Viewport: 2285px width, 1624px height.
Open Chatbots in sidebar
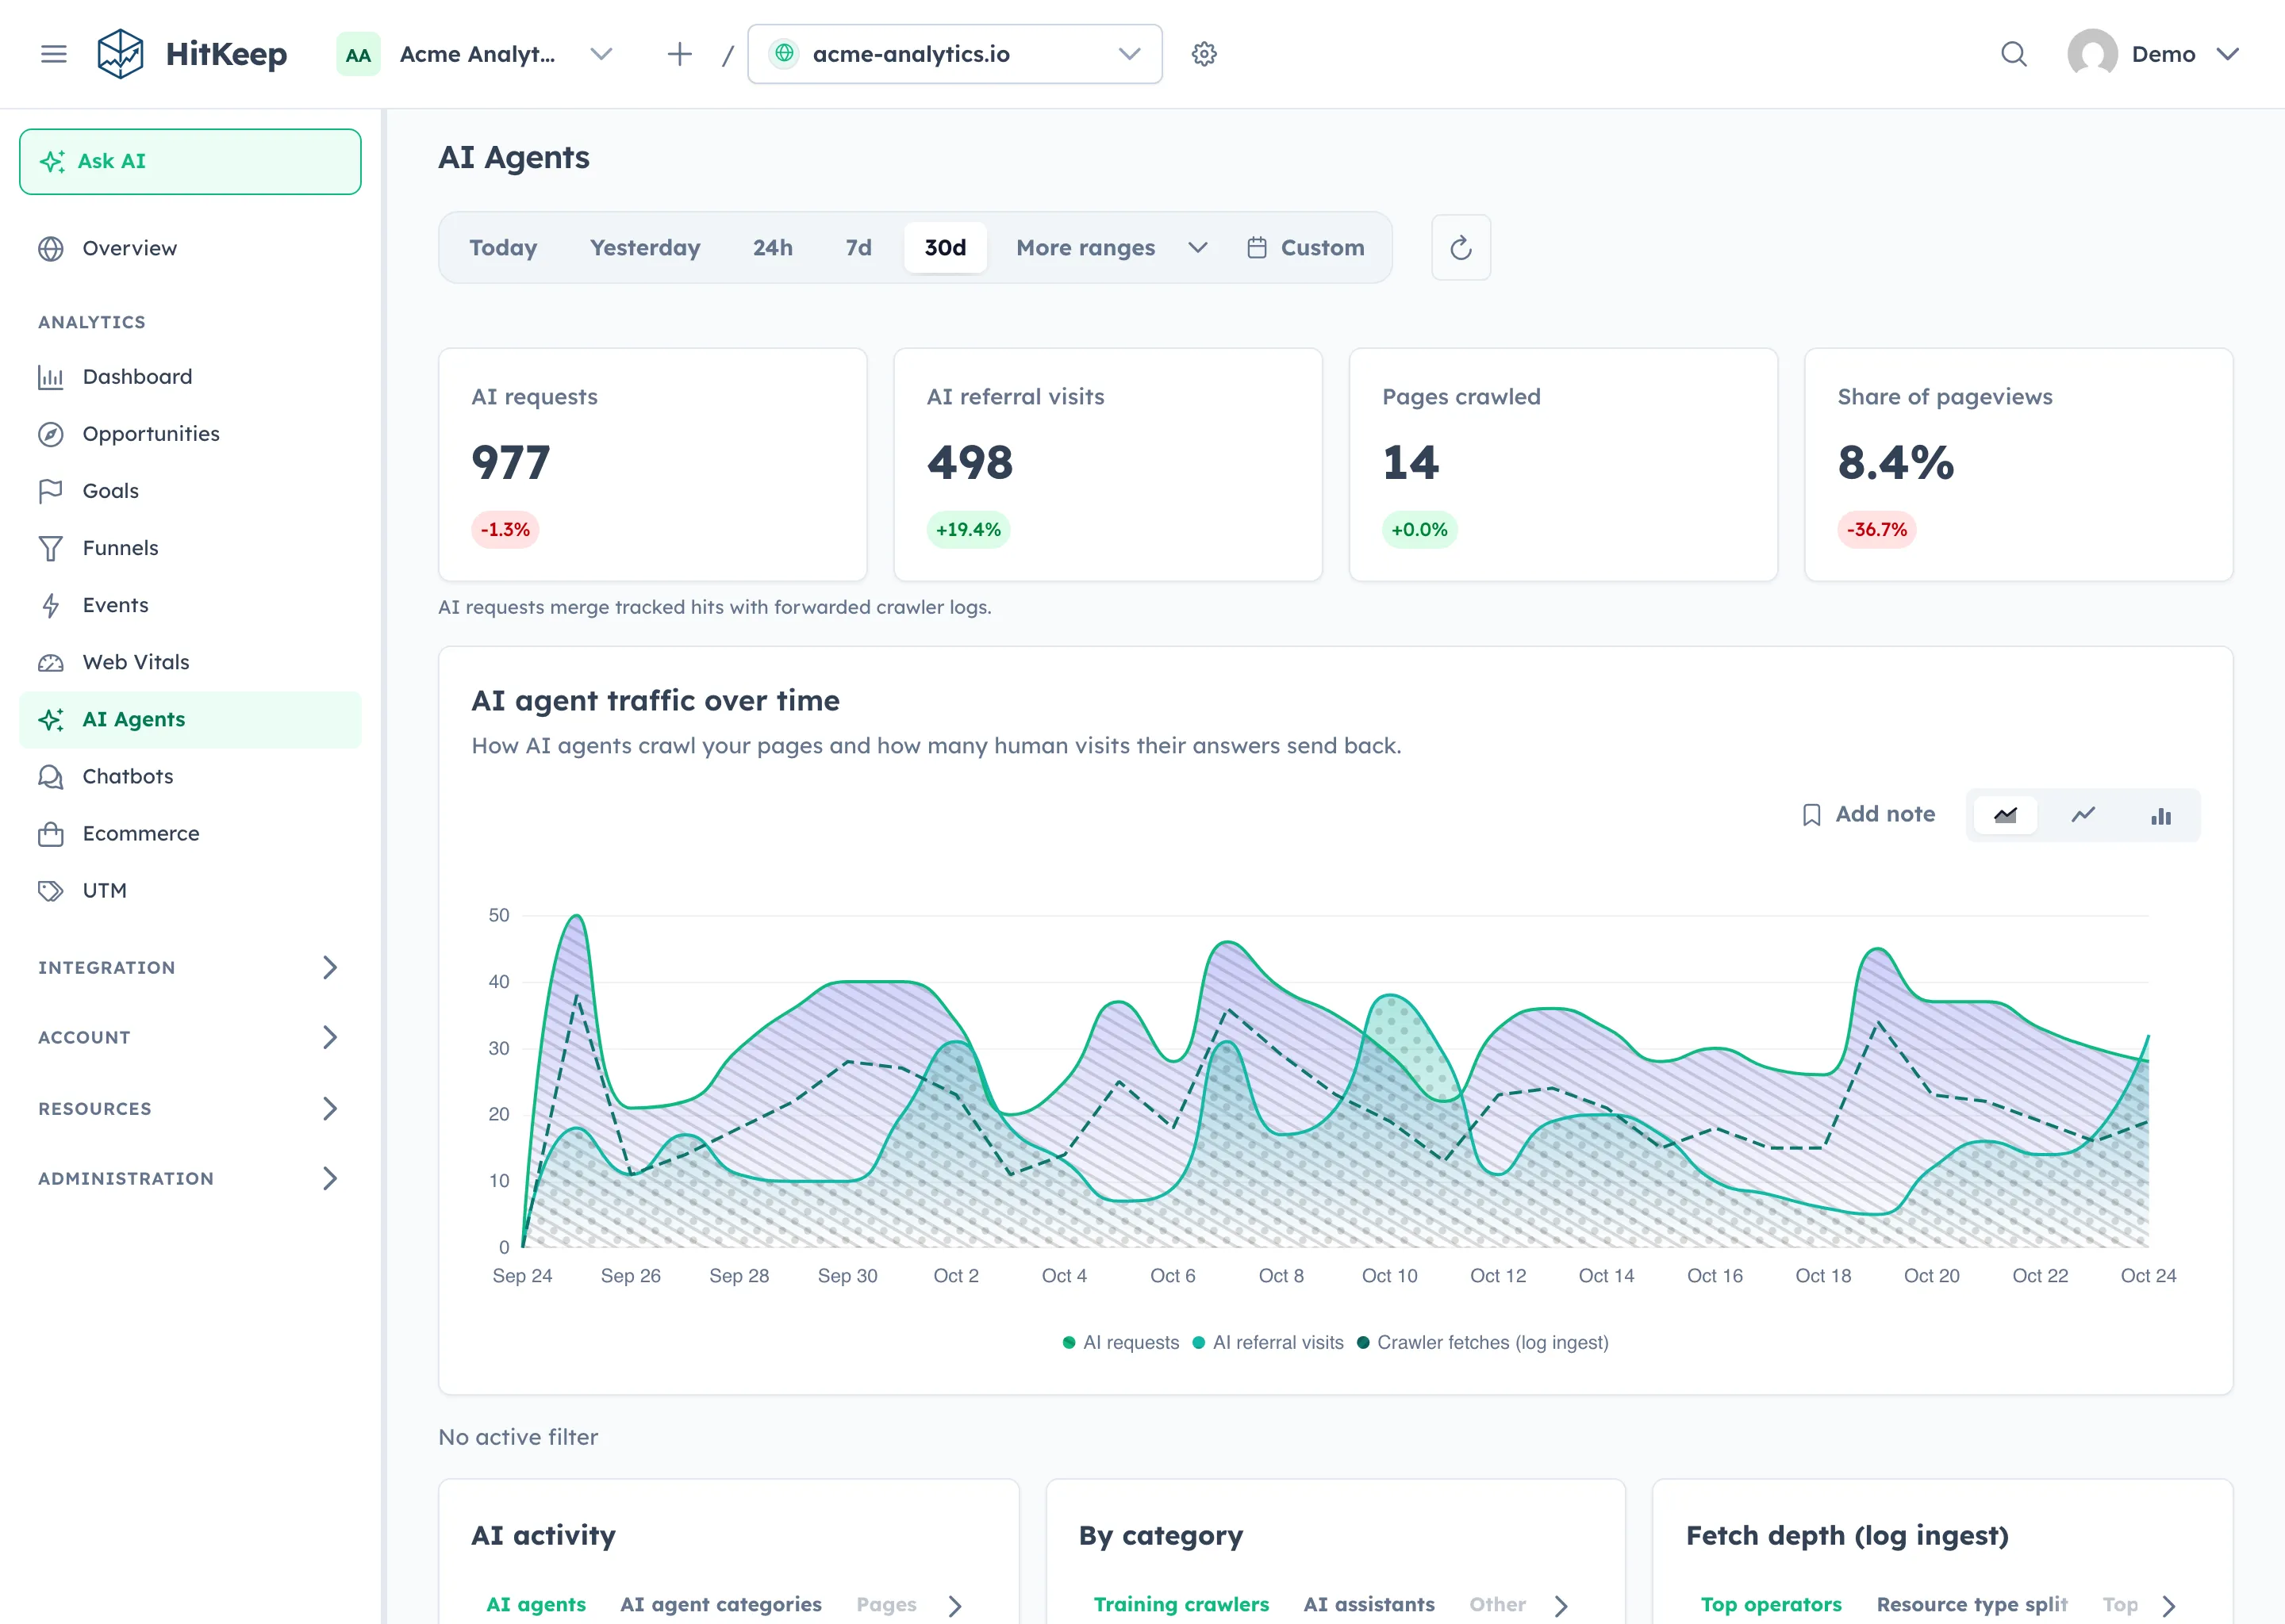(x=190, y=776)
